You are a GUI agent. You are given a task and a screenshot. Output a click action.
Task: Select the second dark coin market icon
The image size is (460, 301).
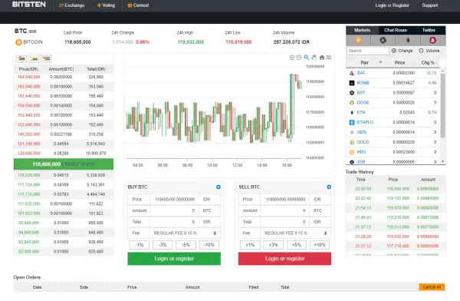click(x=383, y=40)
